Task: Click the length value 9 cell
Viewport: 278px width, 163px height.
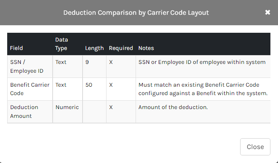Action: [87, 62]
